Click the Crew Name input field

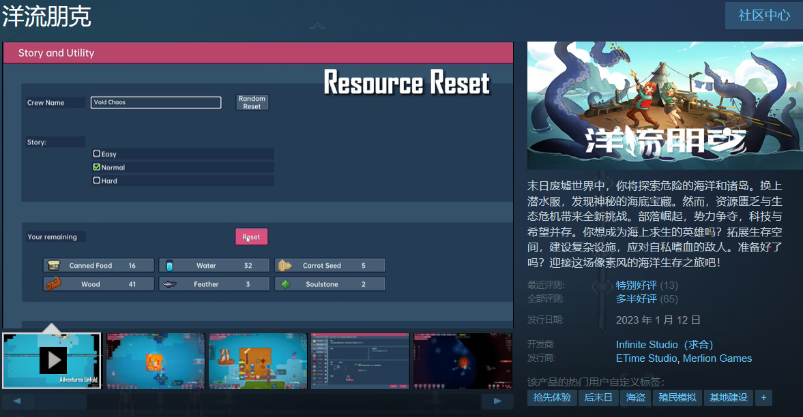pos(156,102)
